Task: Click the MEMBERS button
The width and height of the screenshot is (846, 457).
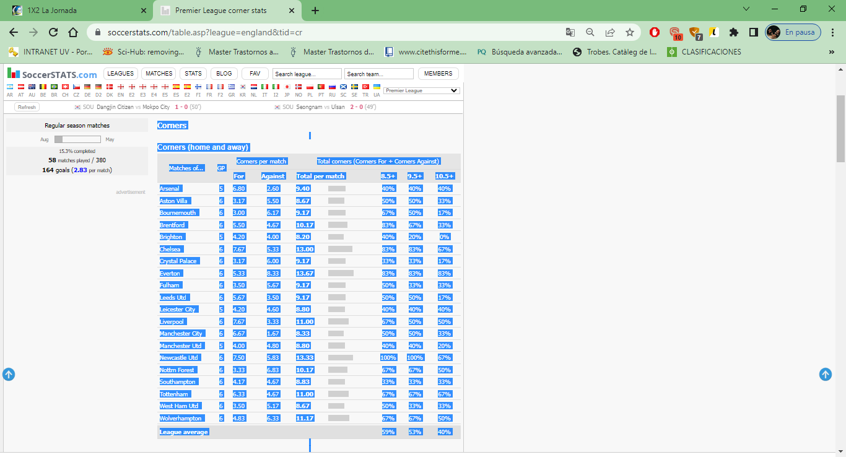Action: click(x=438, y=74)
